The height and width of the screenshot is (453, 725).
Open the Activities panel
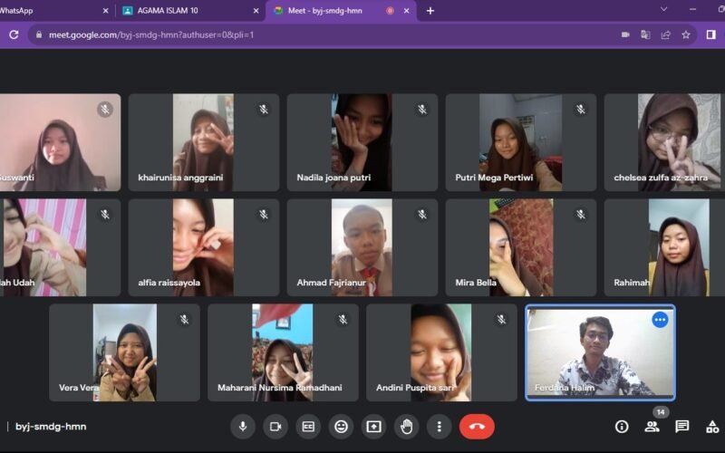(712, 427)
